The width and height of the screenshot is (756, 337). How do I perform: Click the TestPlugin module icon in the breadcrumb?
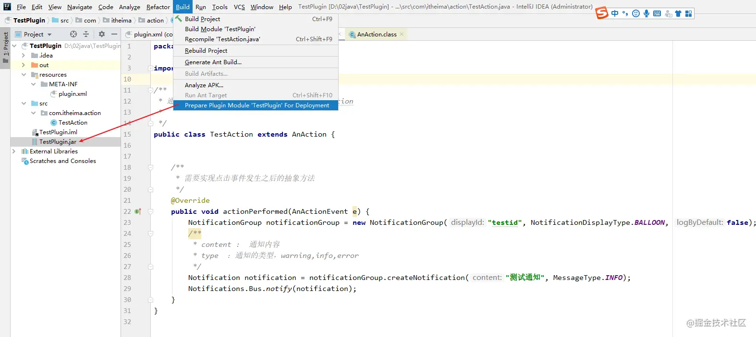click(8, 20)
